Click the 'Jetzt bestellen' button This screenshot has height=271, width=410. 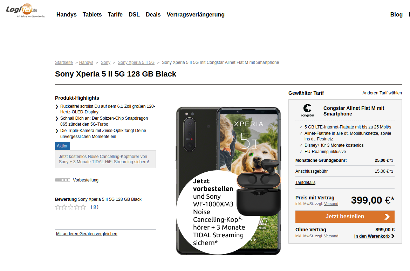pos(345,217)
